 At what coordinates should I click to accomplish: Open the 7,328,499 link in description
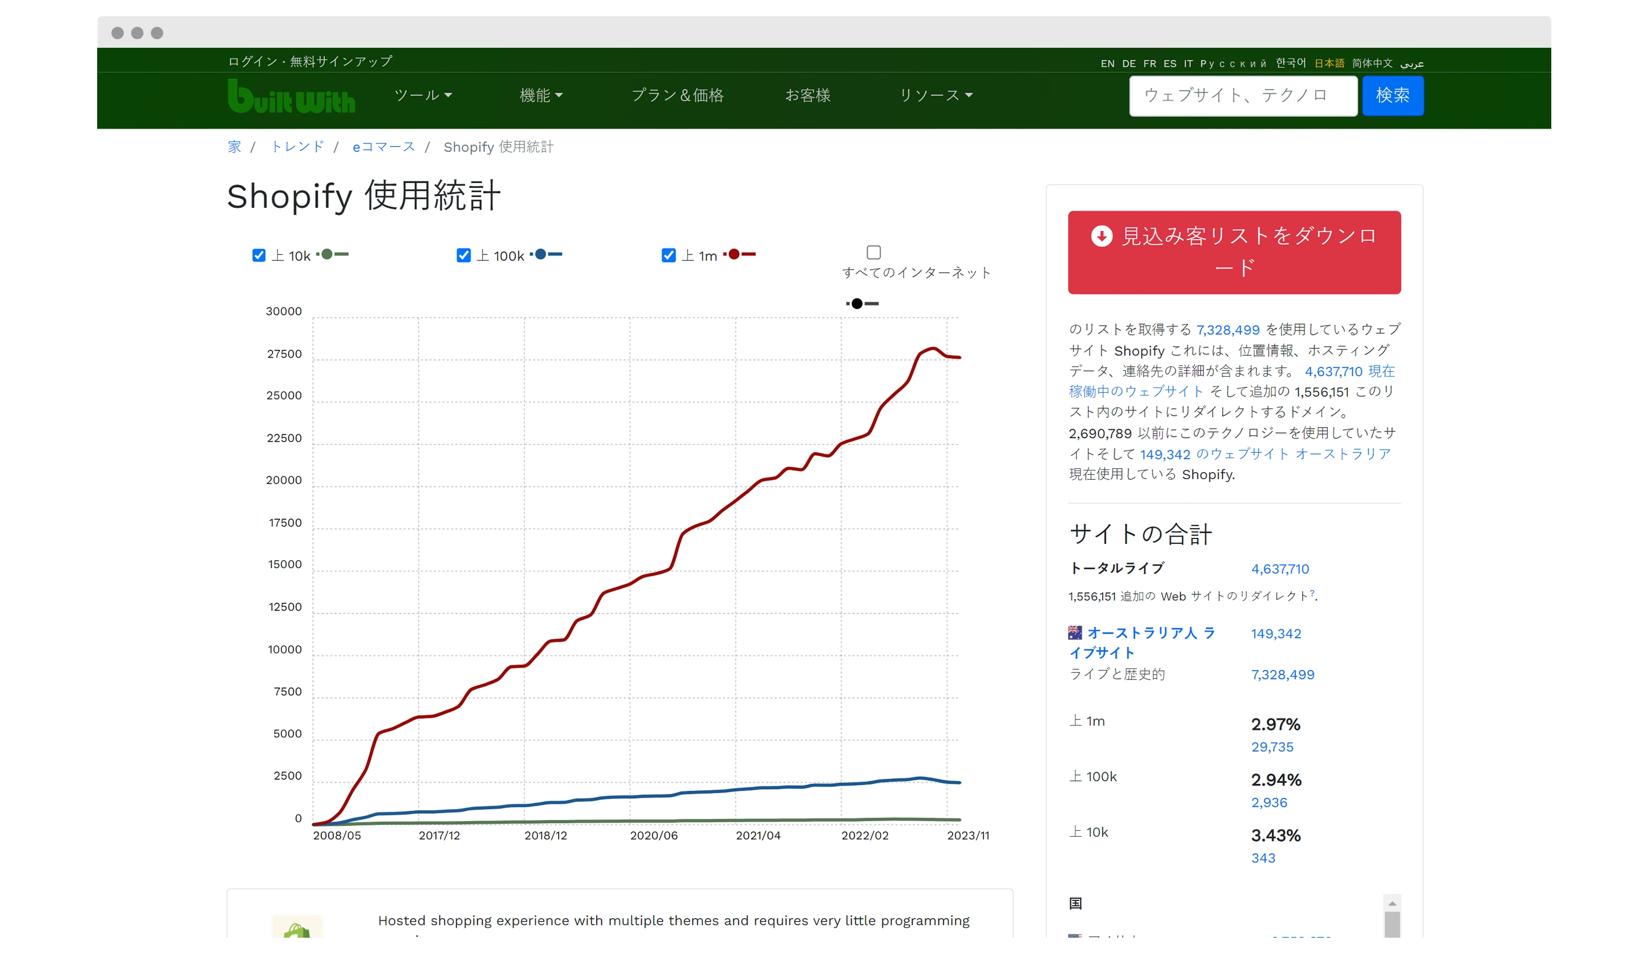click(x=1228, y=330)
